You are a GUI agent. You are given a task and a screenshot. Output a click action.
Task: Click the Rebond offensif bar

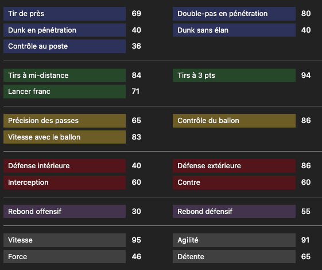click(x=64, y=212)
